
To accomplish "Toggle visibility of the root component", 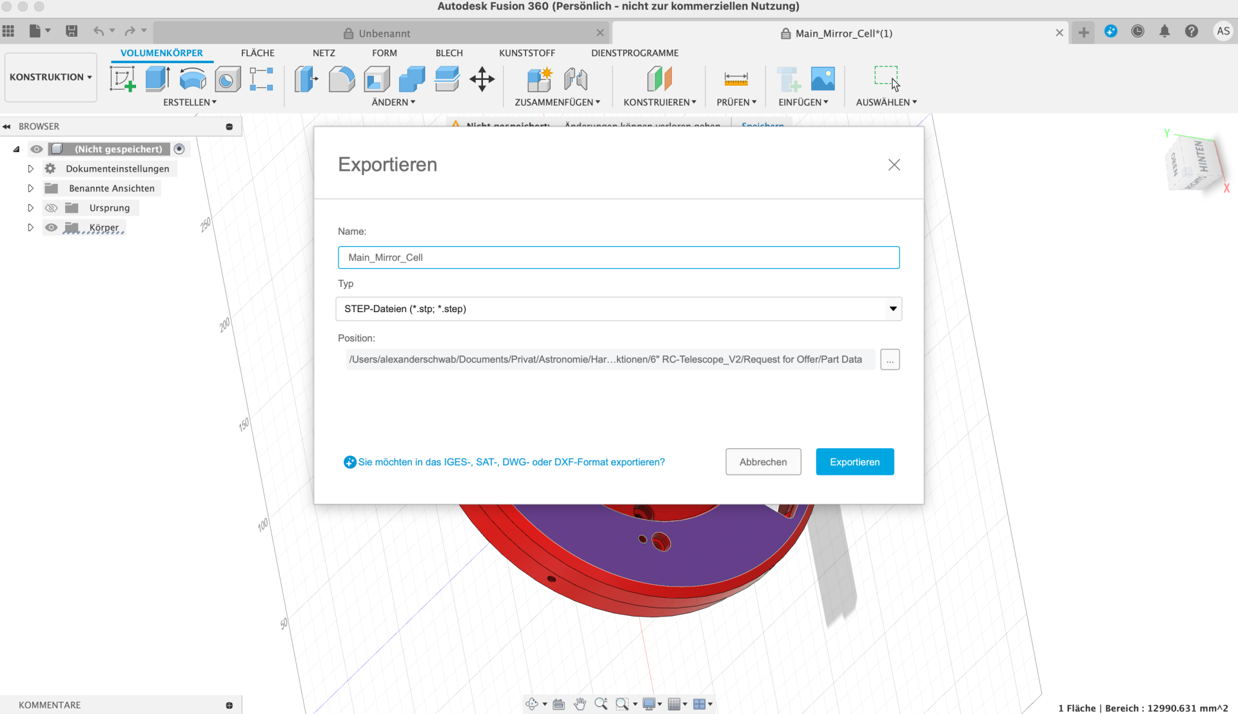I will [37, 149].
